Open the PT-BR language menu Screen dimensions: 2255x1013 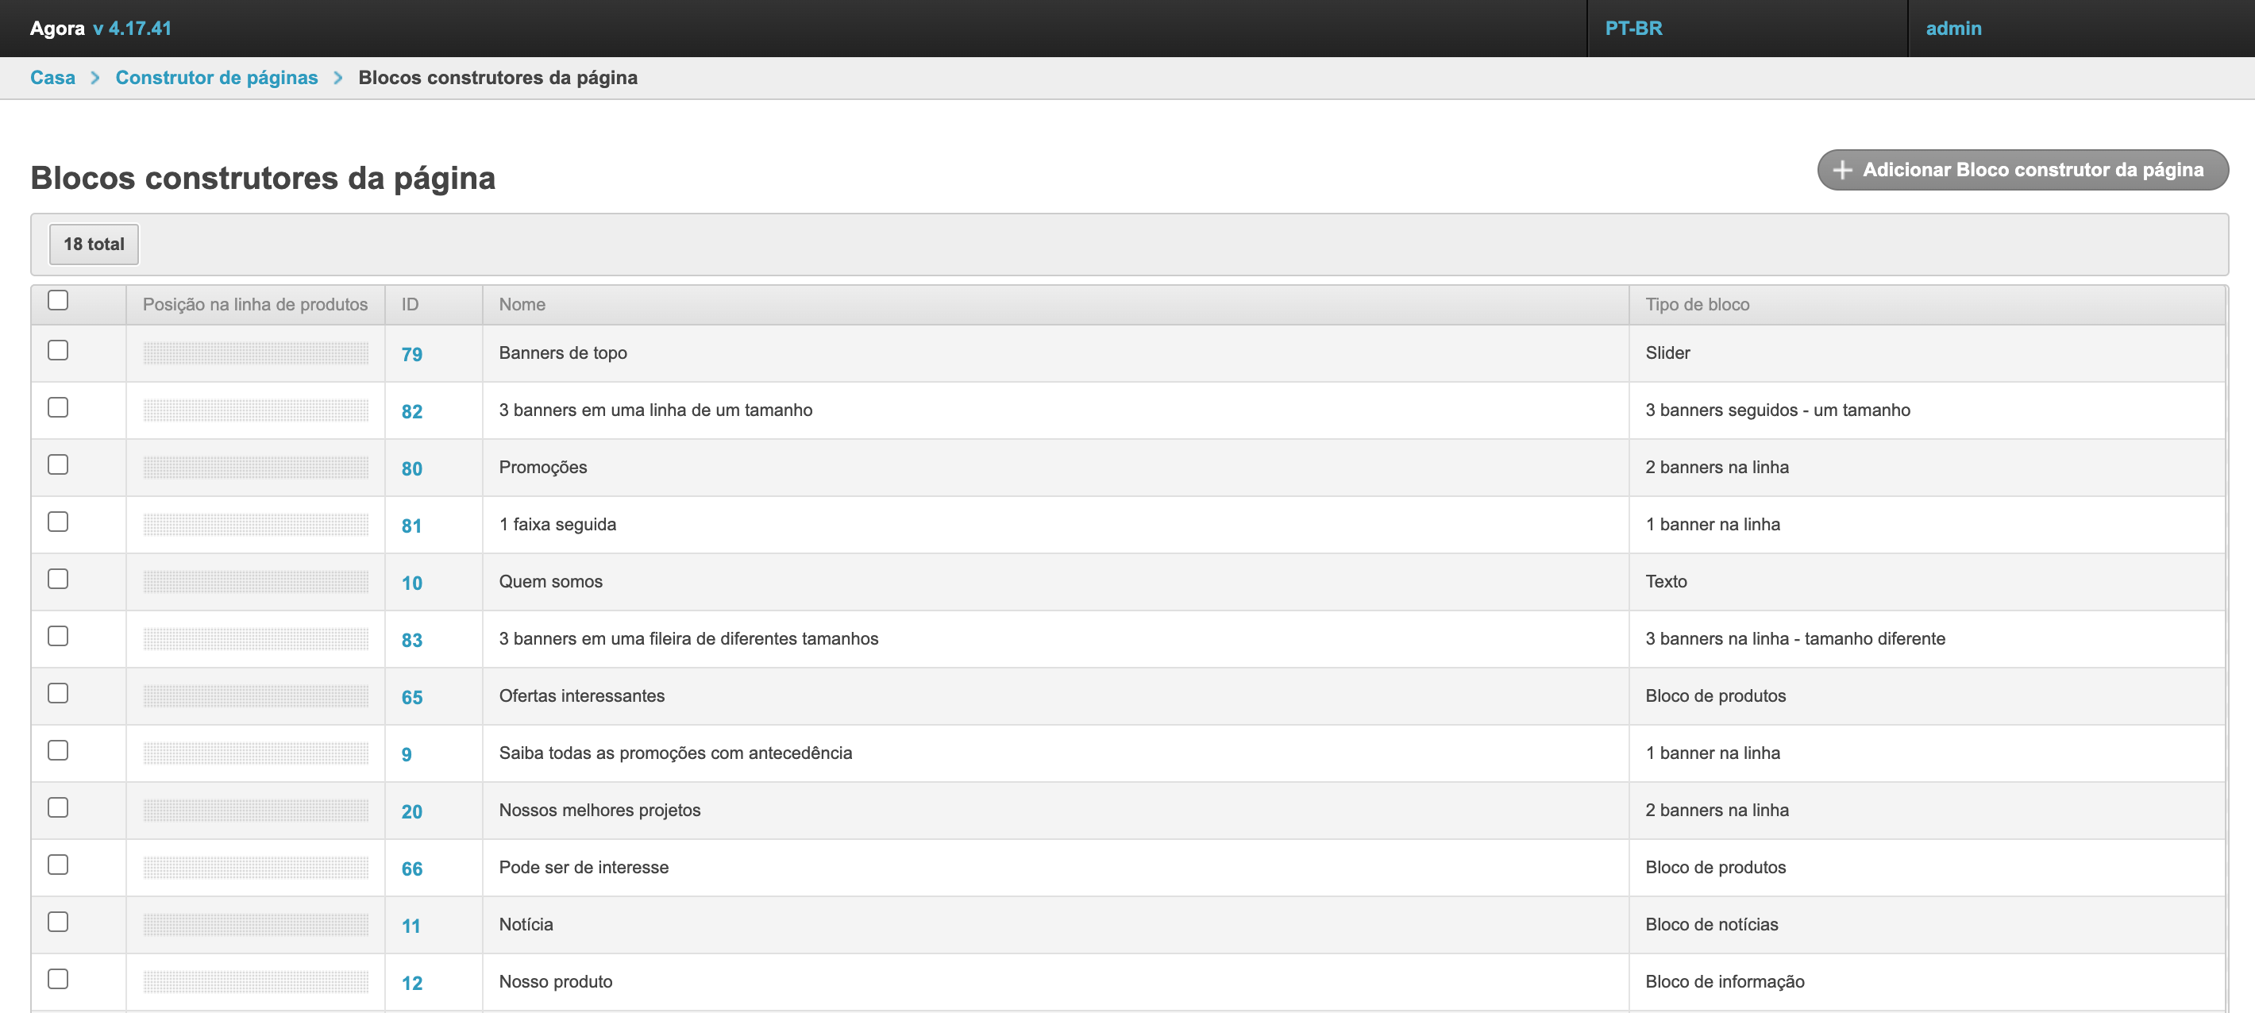(x=1632, y=28)
